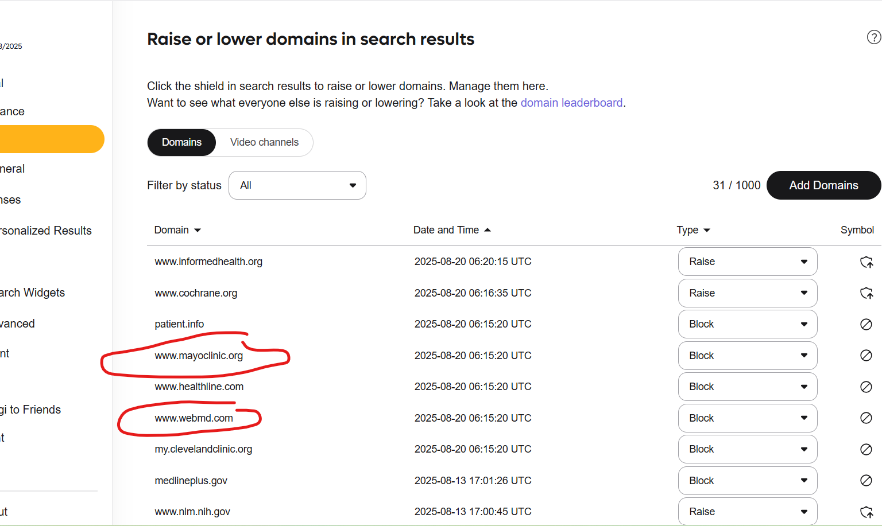Expand Type dropdown for www.webmd.com row
The width and height of the screenshot is (882, 526).
(x=747, y=418)
